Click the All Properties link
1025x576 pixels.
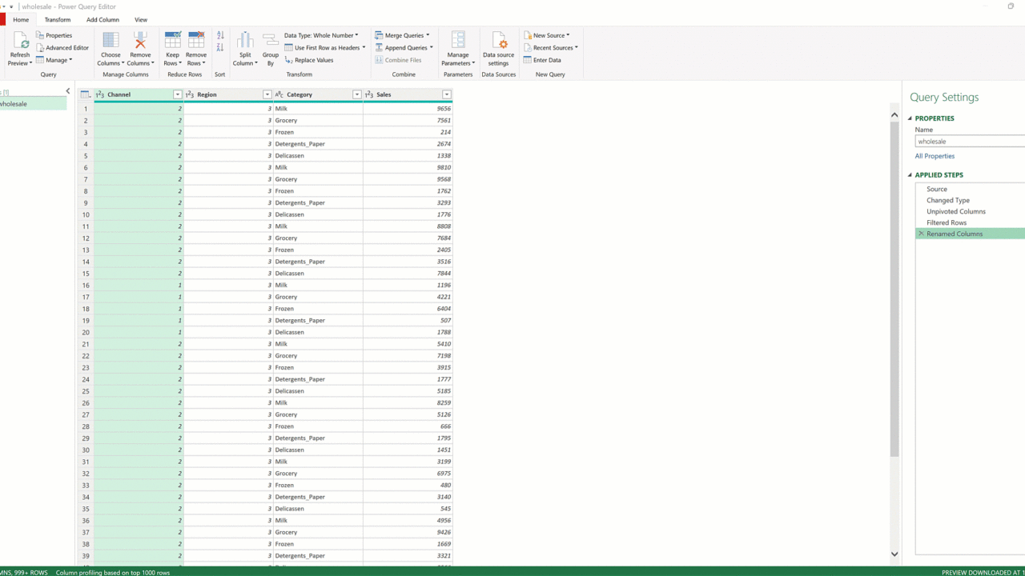click(935, 156)
